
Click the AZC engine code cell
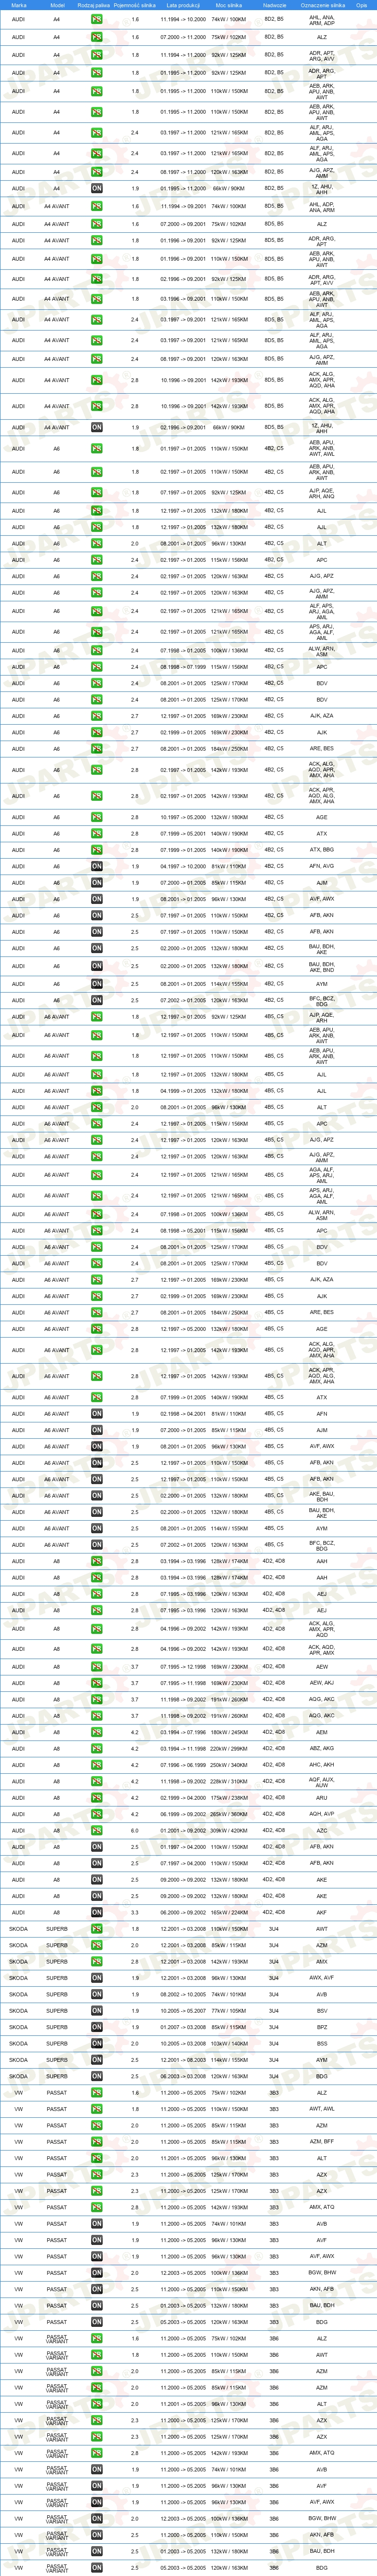(322, 1831)
